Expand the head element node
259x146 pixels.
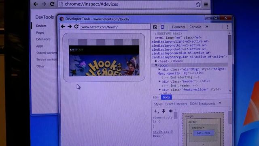tap(156, 61)
